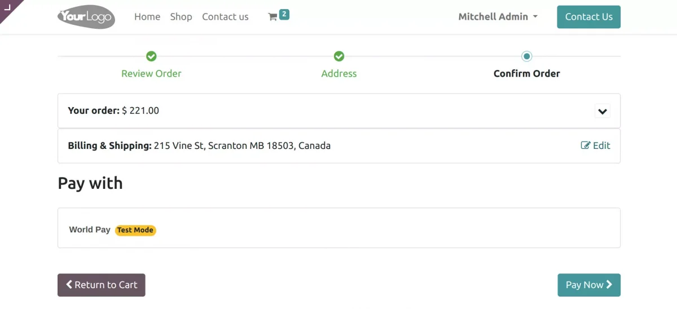677x309 pixels.
Task: Click the shopping cart icon
Action: tap(272, 17)
